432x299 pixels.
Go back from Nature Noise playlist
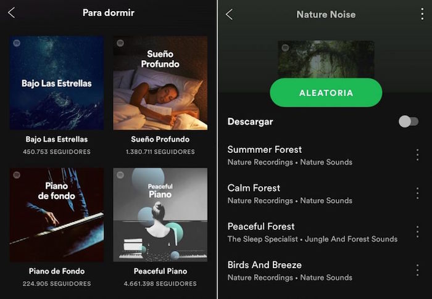point(229,14)
